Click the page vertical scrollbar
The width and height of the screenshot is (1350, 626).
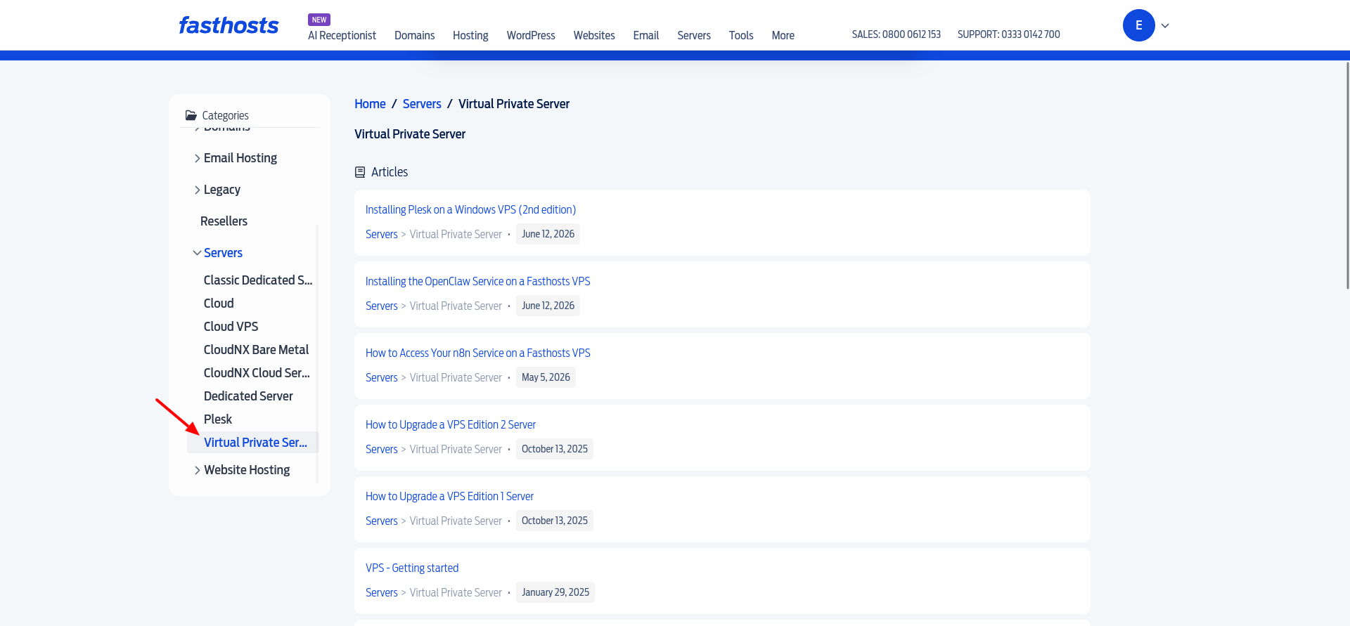point(1347,176)
